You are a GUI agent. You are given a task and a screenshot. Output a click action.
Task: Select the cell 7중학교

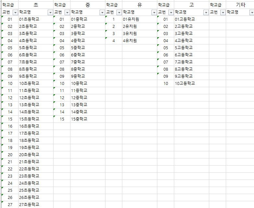pos(88,62)
